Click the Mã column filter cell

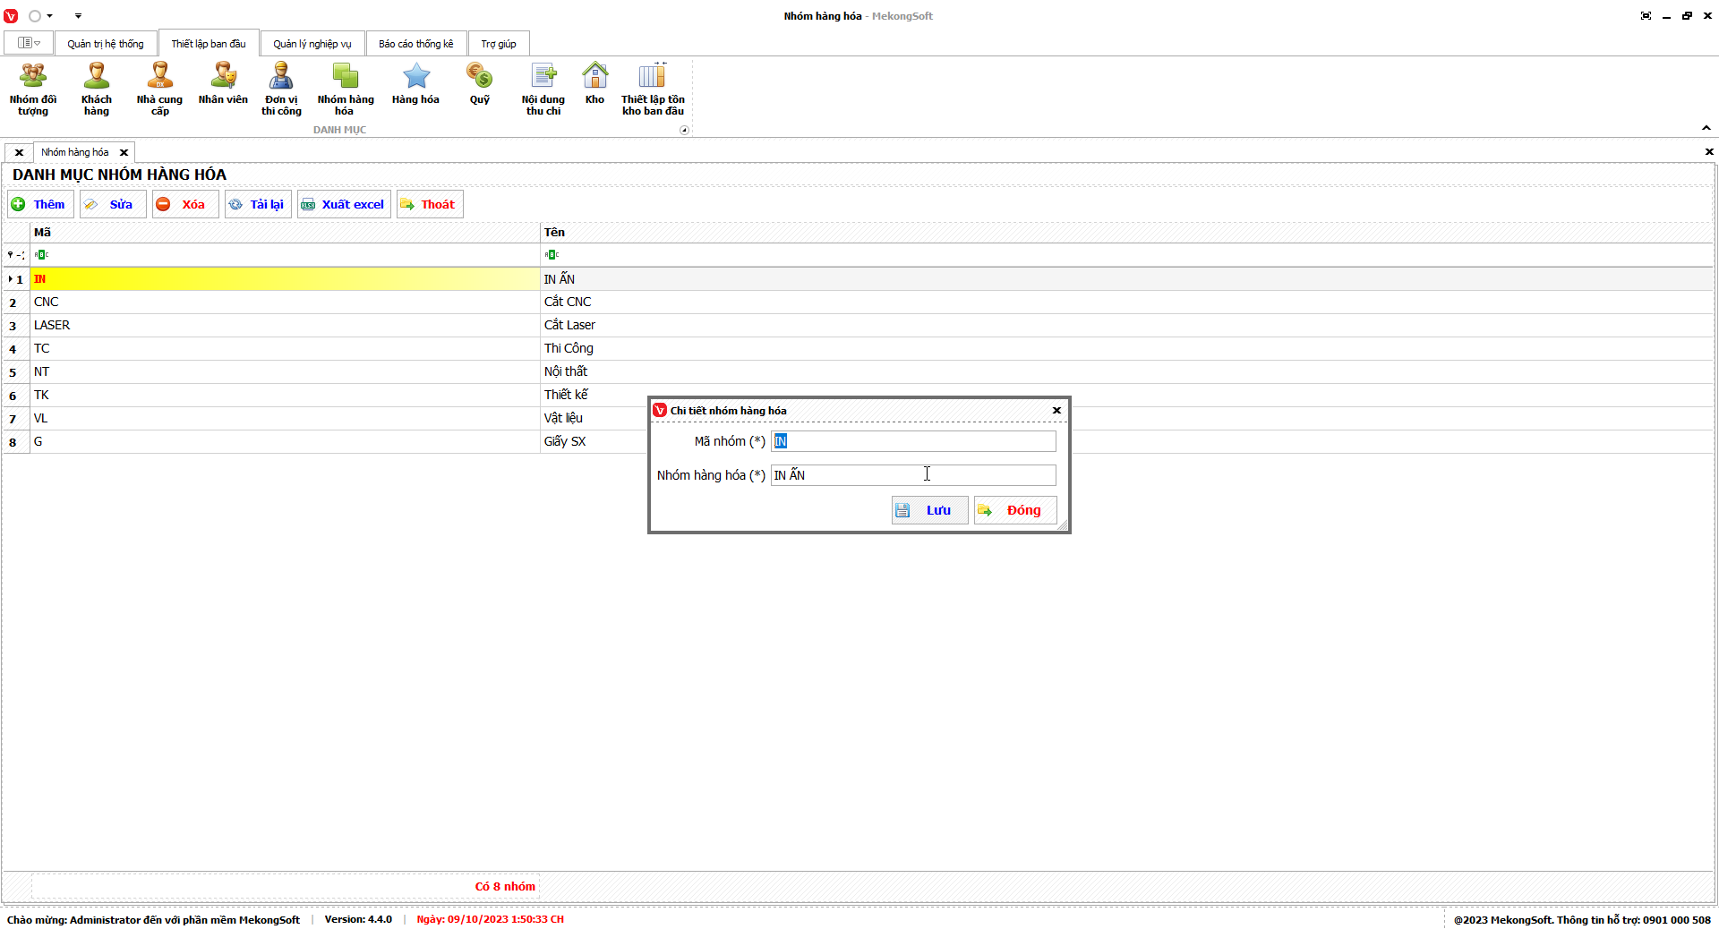285,255
